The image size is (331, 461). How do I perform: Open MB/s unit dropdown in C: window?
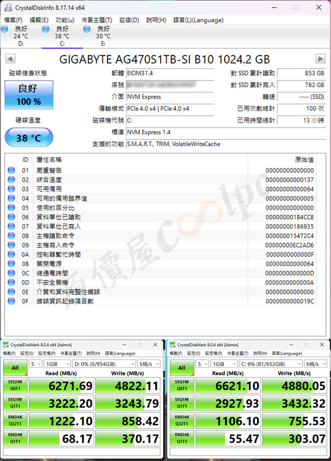316,364
